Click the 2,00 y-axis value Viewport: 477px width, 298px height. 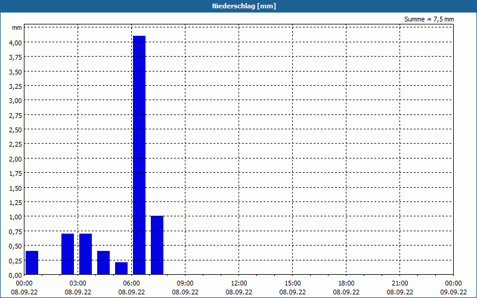[x=16, y=159]
